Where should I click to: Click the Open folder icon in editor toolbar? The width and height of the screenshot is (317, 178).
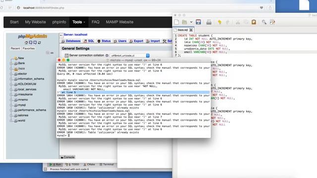[184, 22]
